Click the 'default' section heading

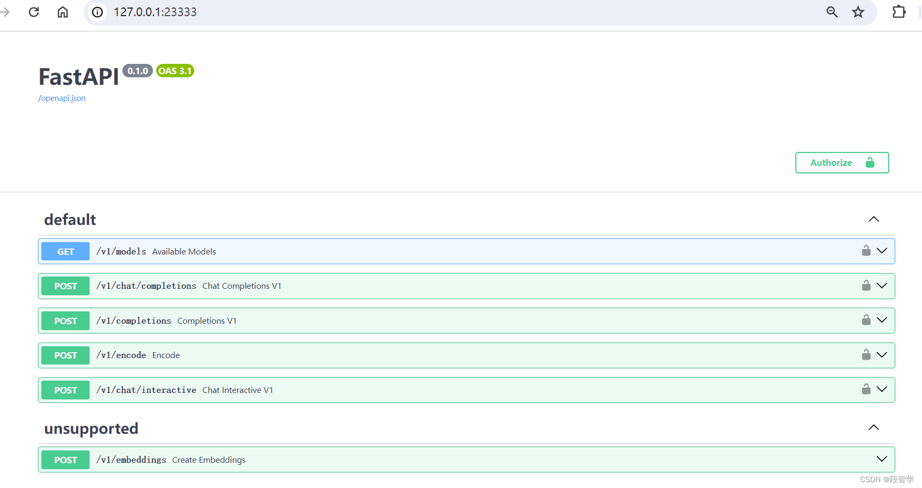(x=70, y=220)
